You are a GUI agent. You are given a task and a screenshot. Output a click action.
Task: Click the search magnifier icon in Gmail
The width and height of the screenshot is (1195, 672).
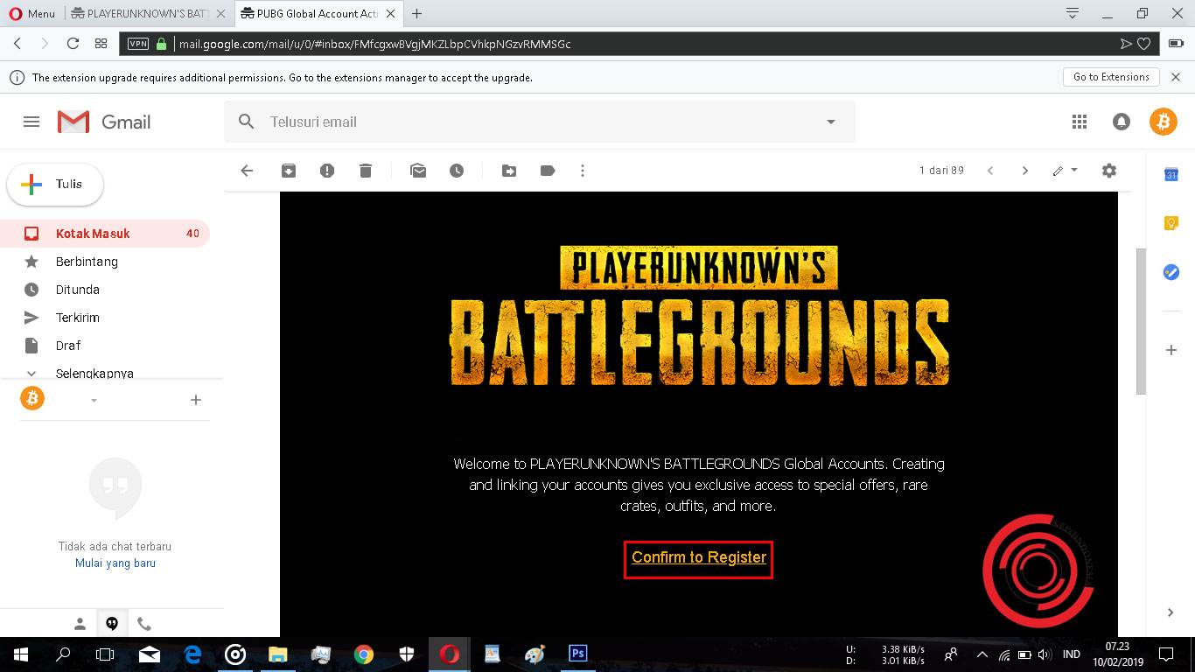247,122
